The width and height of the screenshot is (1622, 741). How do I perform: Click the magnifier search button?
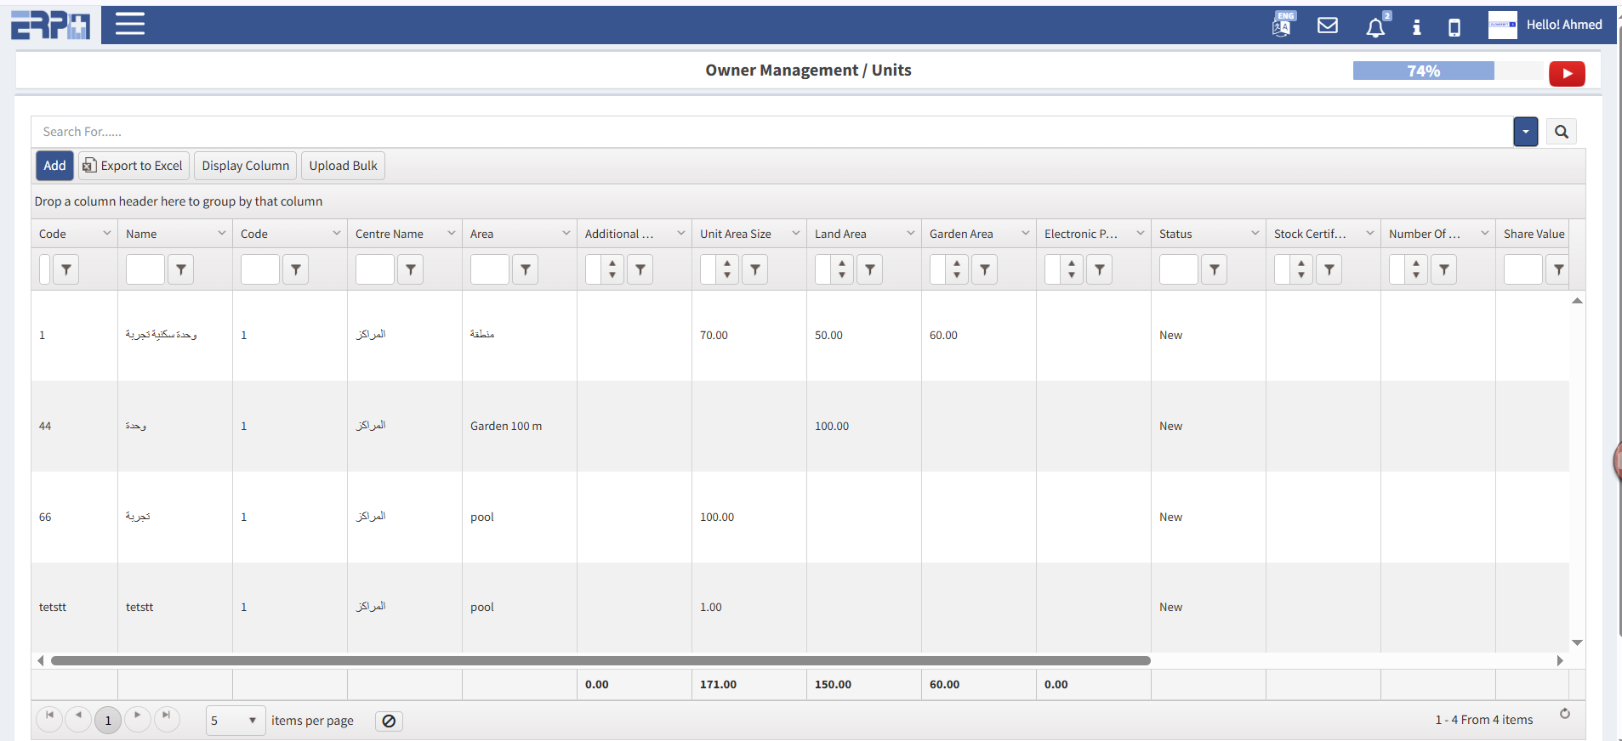[1561, 132]
